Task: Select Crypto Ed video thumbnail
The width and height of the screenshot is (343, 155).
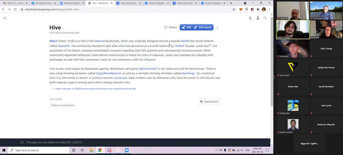Action: [x=293, y=10]
